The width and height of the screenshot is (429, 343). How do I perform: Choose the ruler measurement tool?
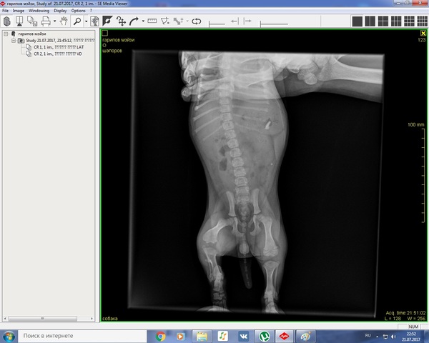point(152,21)
